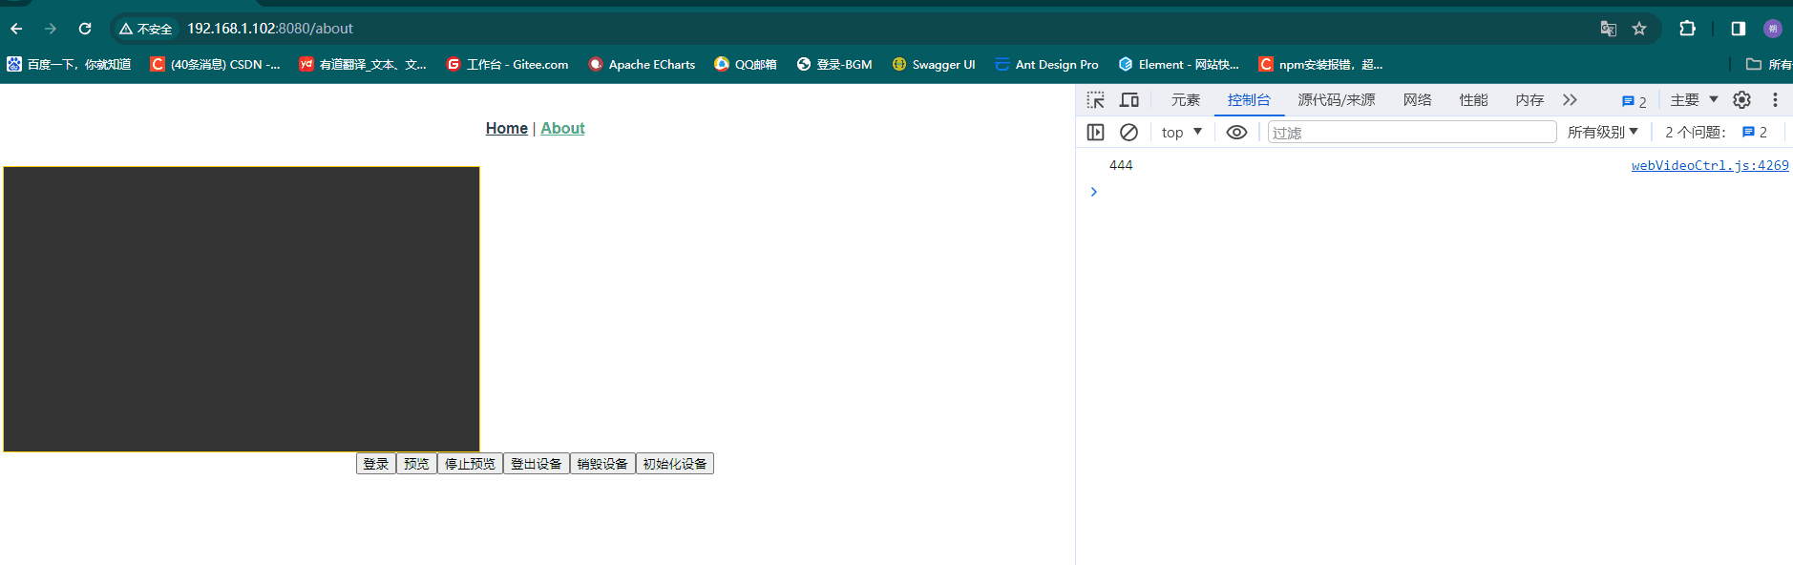This screenshot has height=565, width=1793.
Task: Click the address bar URL
Action: tap(270, 29)
